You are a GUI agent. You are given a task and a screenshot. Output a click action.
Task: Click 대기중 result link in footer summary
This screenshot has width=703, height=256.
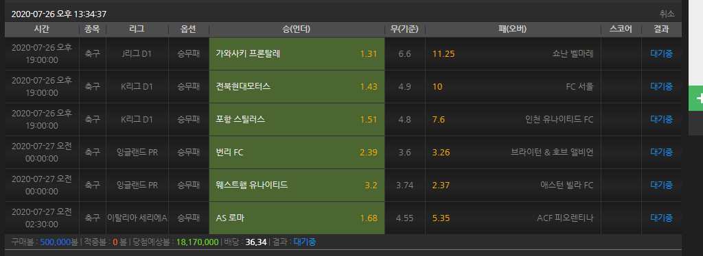304,242
